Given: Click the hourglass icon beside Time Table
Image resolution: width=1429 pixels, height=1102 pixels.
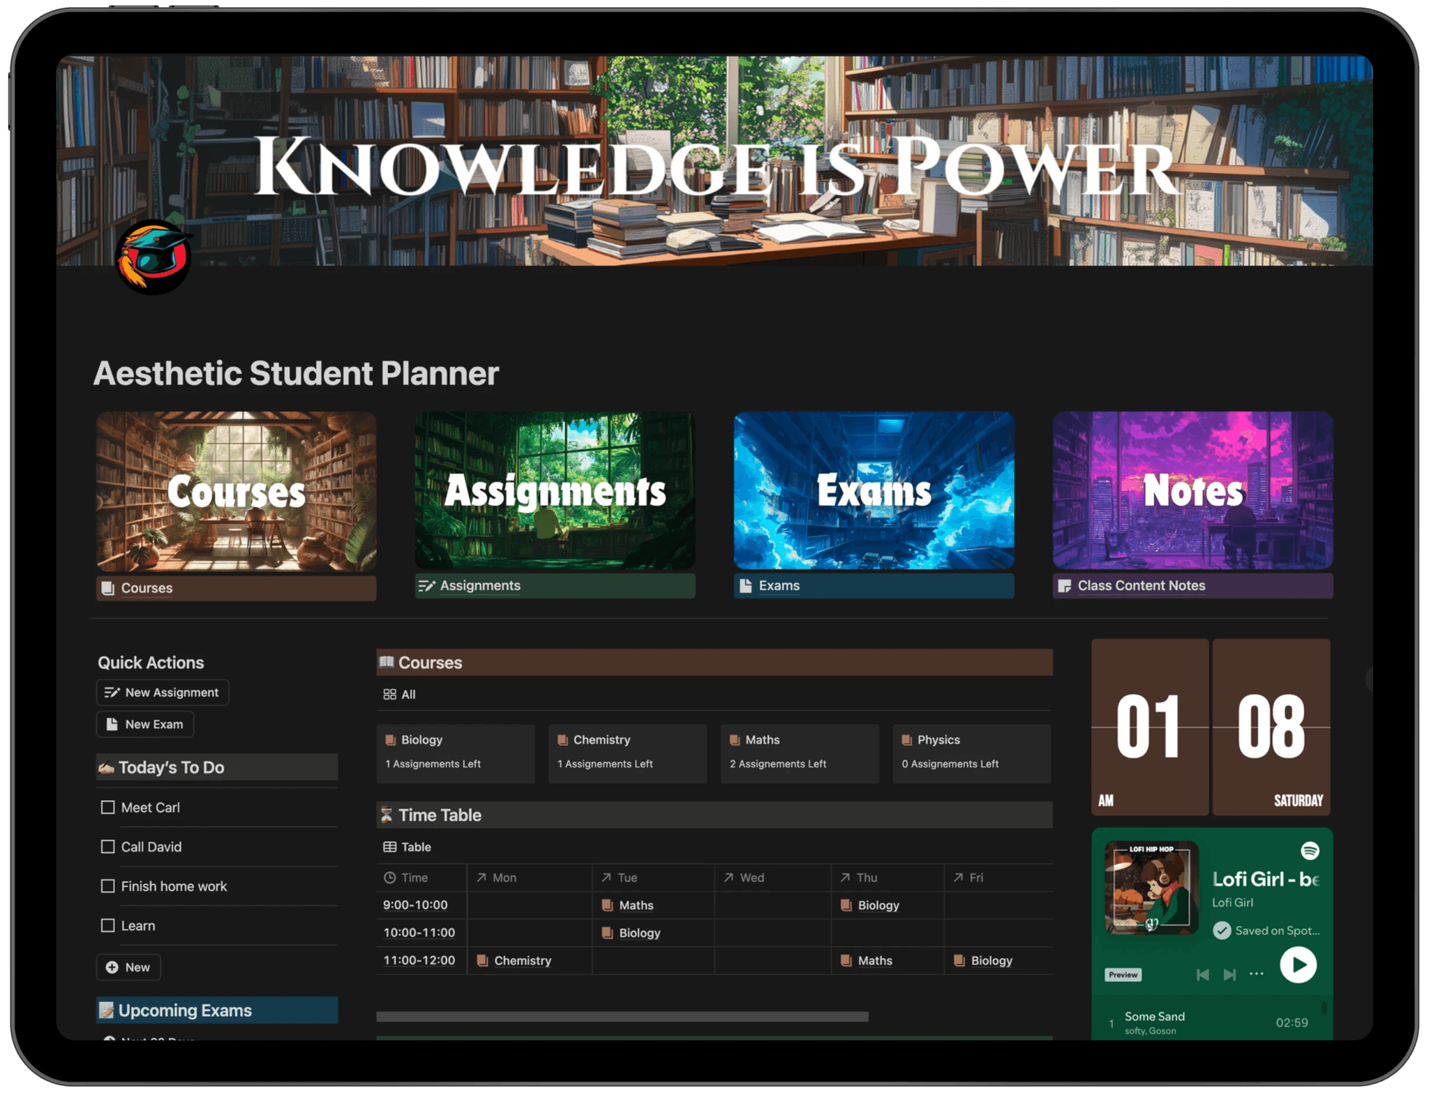Looking at the screenshot, I should pyautogui.click(x=388, y=814).
